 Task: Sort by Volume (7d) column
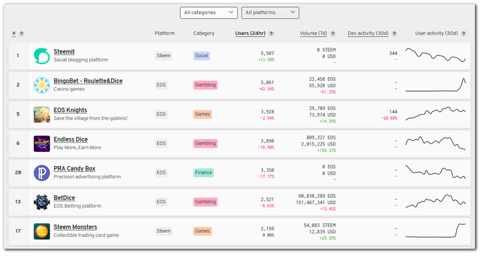point(313,33)
